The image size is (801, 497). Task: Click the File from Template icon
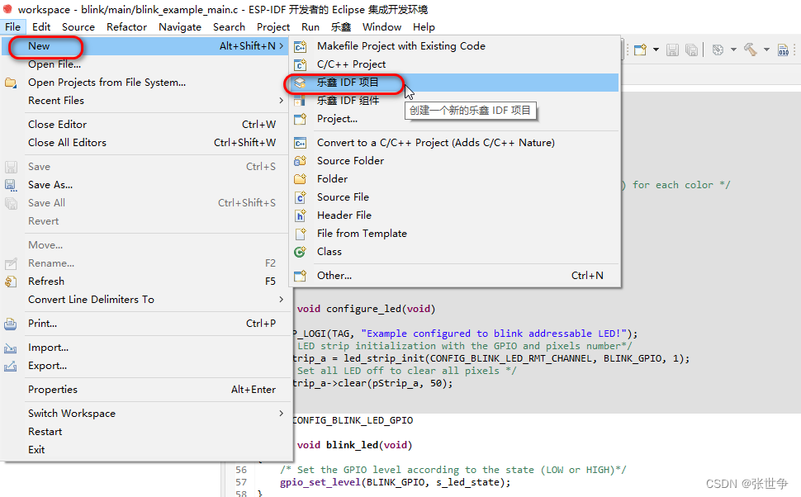301,234
